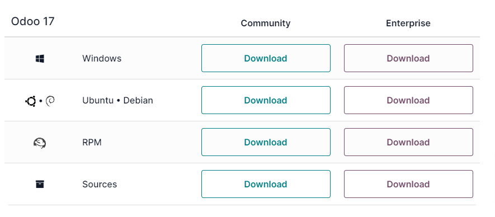Download Community RPM package
Image resolution: width=495 pixels, height=217 pixels.
click(x=266, y=142)
